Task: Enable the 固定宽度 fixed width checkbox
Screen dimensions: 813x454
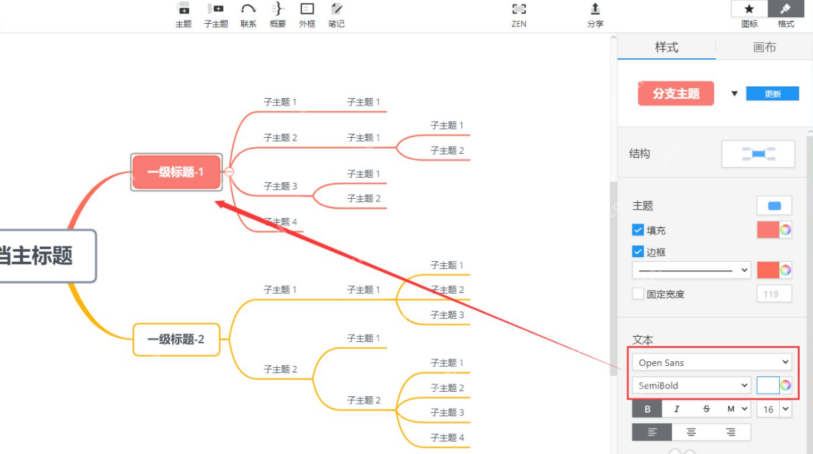Action: point(638,294)
